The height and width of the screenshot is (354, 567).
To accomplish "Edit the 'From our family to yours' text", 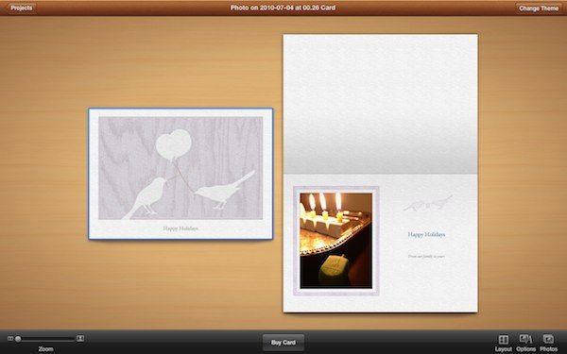I will pos(426,256).
